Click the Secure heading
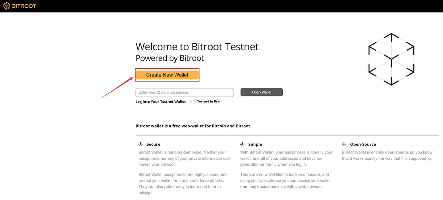The width and height of the screenshot is (443, 200). click(x=153, y=144)
